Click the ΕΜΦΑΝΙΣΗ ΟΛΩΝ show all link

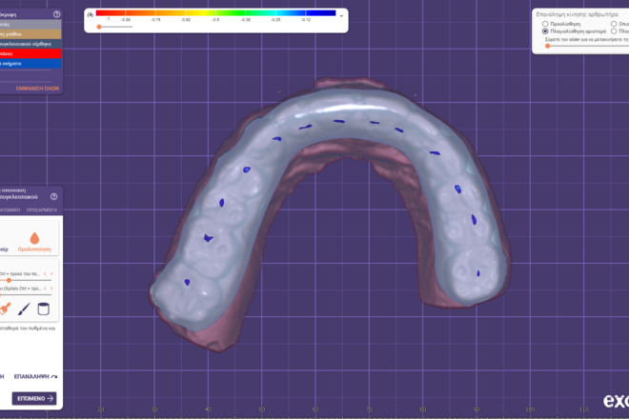(x=37, y=89)
